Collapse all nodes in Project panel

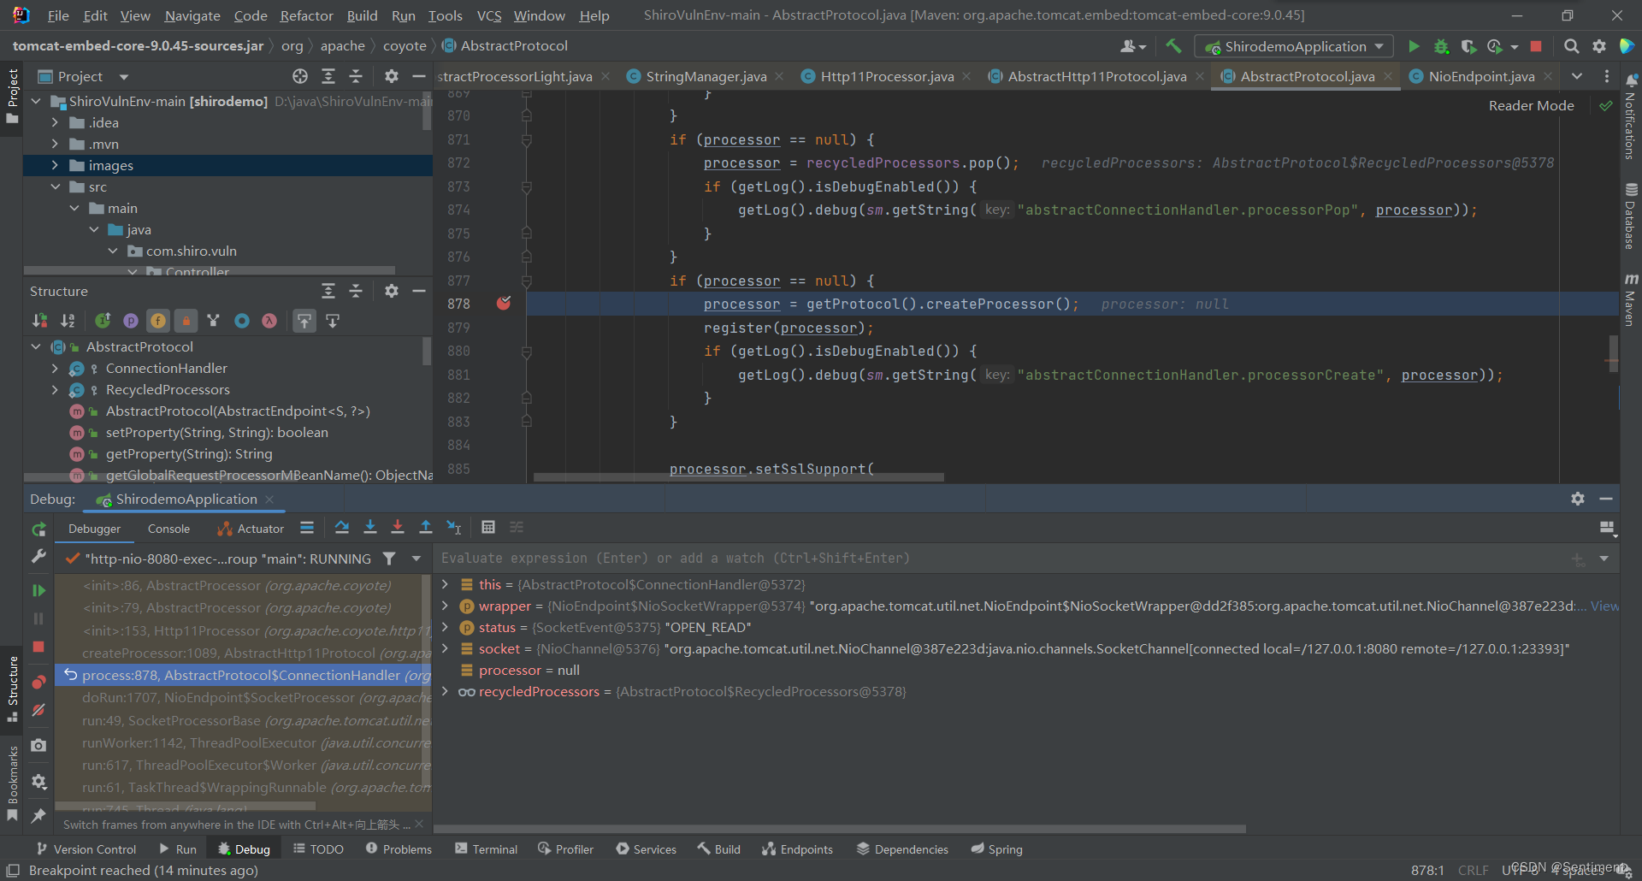[356, 76]
